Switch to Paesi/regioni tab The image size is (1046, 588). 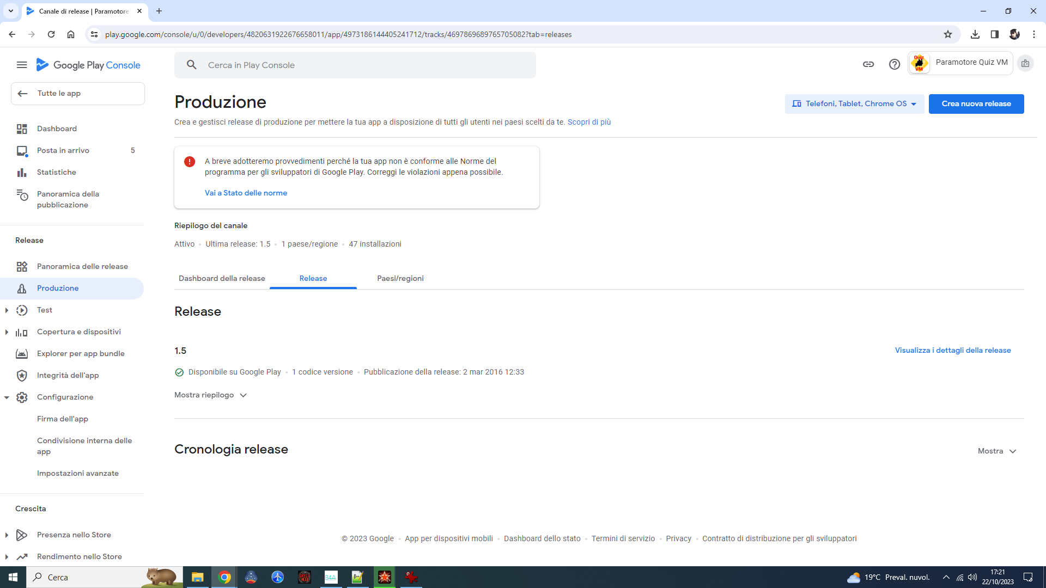[400, 278]
